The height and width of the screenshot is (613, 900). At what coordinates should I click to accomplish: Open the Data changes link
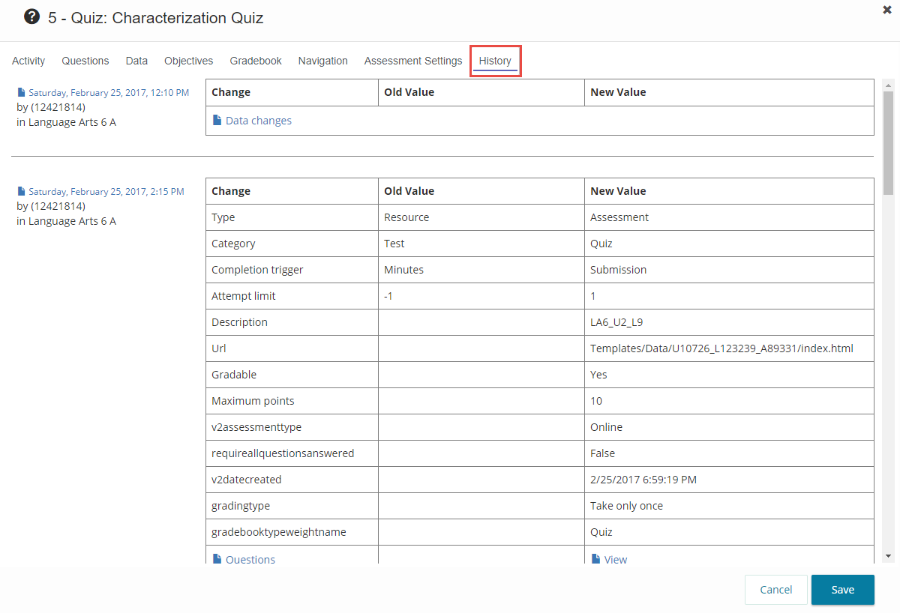coord(259,121)
